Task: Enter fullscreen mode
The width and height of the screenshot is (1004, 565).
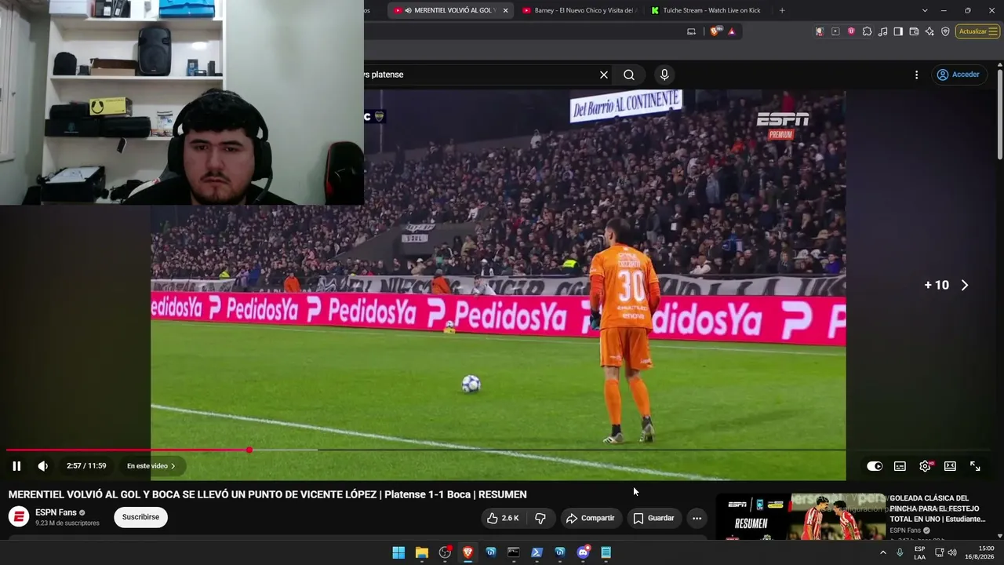Action: (975, 466)
